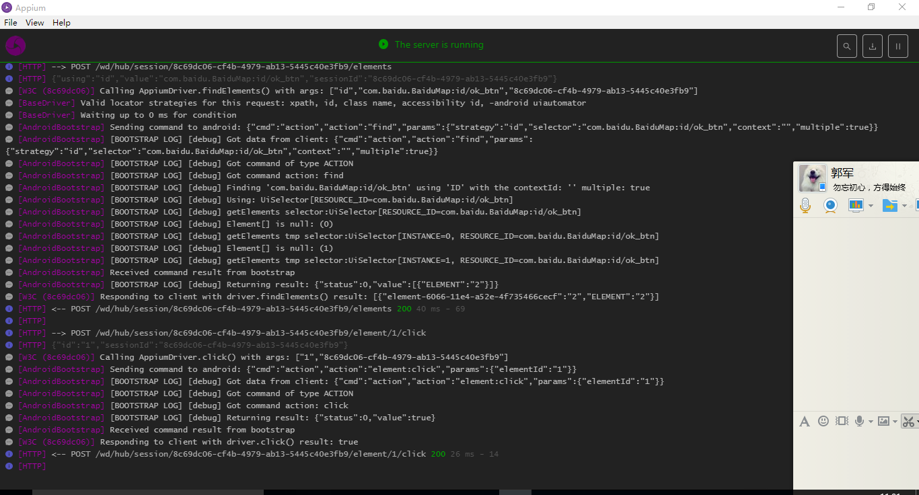
Task: Stop the Appium server with pause button
Action: coord(898,46)
